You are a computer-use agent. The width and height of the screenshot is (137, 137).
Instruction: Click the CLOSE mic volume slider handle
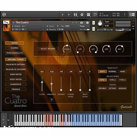click(42, 82)
